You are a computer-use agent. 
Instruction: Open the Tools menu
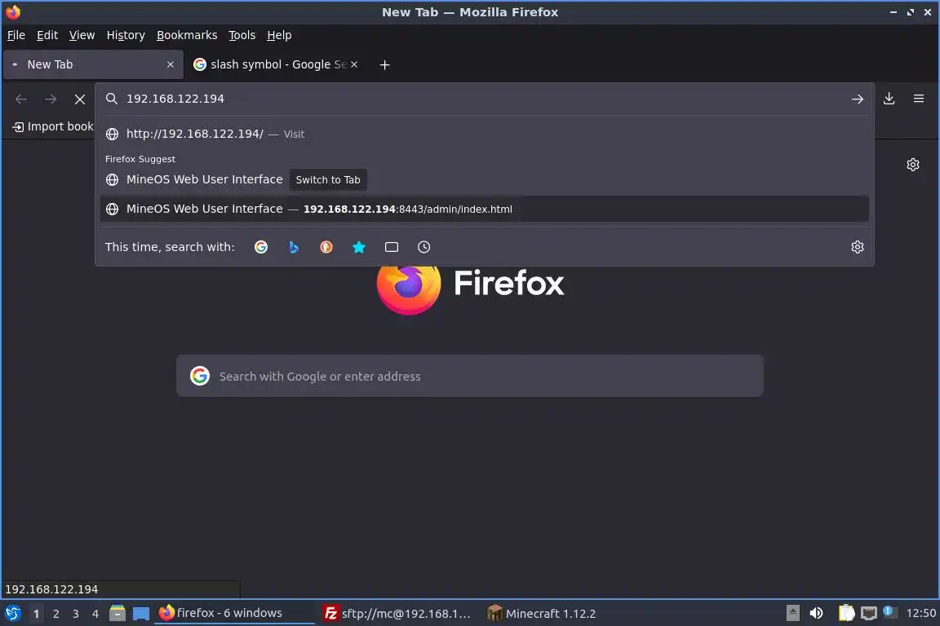click(x=242, y=35)
